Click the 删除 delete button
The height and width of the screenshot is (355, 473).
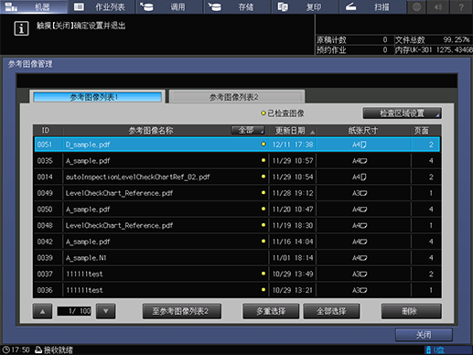tap(411, 311)
